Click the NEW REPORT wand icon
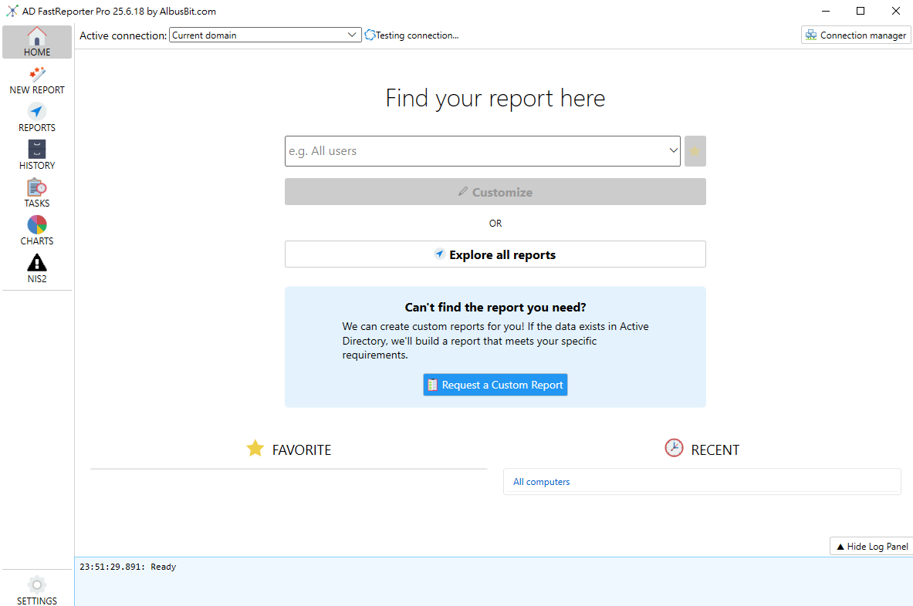Screen dimensions: 913x606 [x=37, y=75]
